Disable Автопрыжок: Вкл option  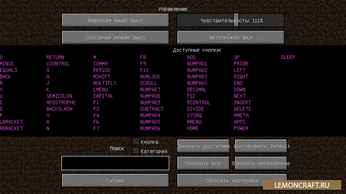[231, 37]
